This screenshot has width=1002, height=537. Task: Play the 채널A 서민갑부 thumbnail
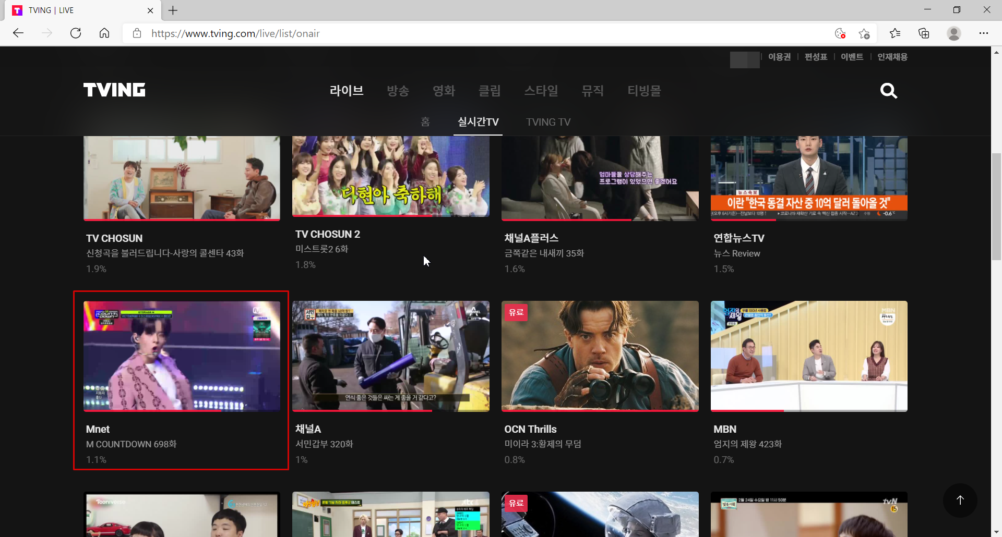pos(391,356)
